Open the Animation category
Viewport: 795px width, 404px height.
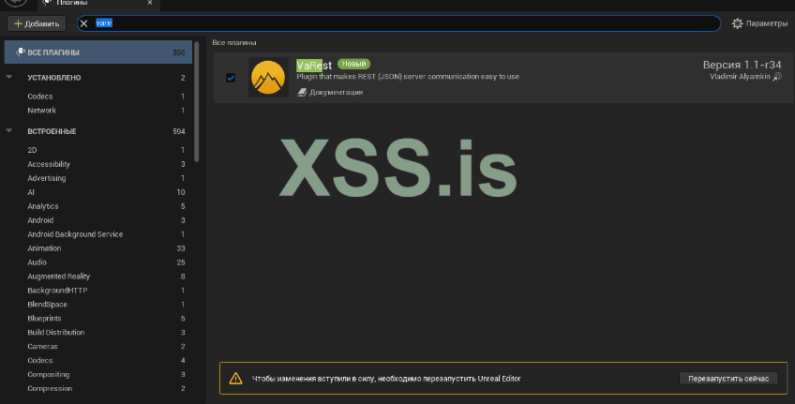point(44,248)
